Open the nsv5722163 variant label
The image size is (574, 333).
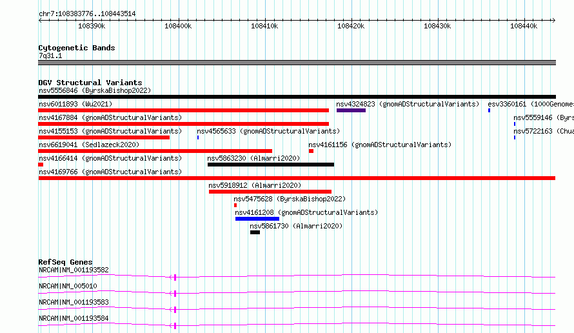[544, 131]
